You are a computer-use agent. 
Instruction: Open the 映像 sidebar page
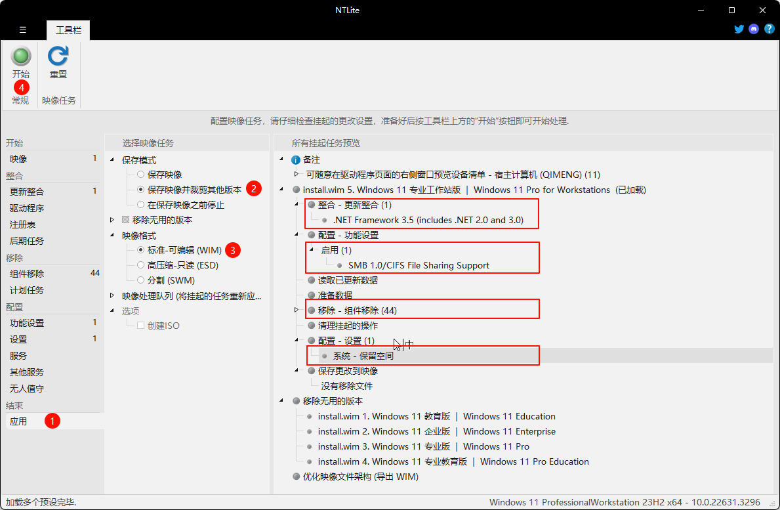[52, 159]
